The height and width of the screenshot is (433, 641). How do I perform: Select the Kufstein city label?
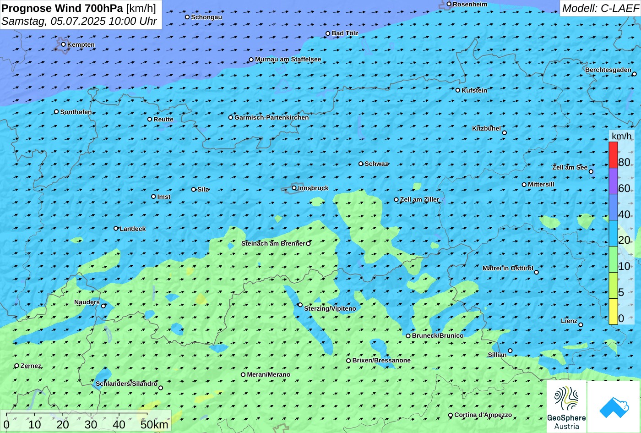[x=474, y=90]
